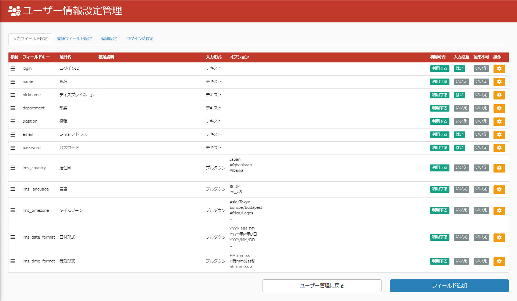Toggle 編集不可 いいえ badge for position row
517x301 pixels.
coord(481,122)
